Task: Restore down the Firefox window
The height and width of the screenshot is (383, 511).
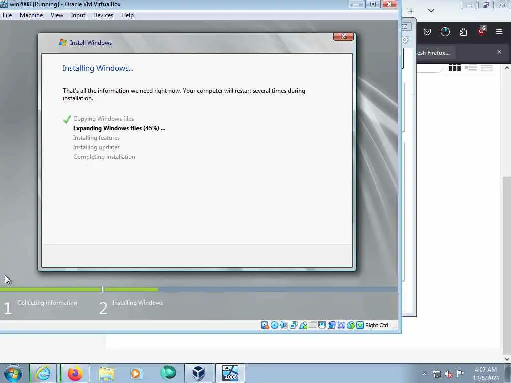Action: 486,5
